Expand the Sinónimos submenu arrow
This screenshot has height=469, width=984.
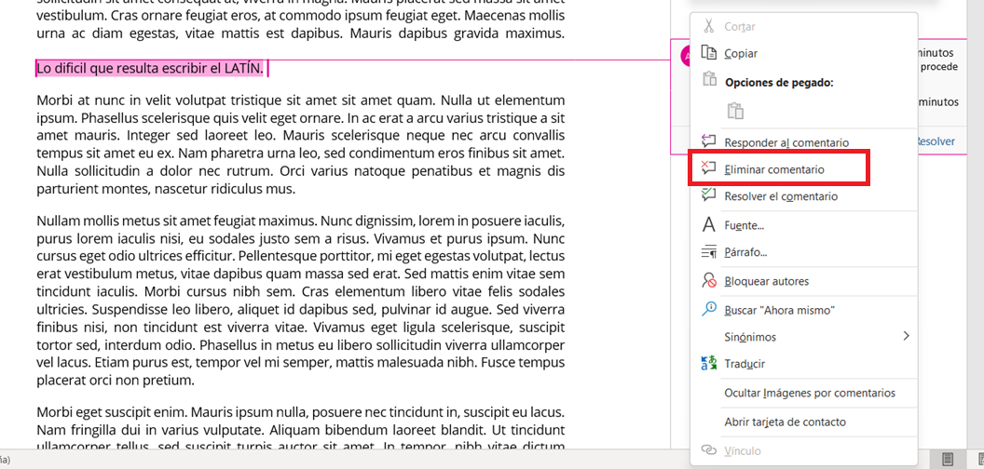tap(906, 336)
